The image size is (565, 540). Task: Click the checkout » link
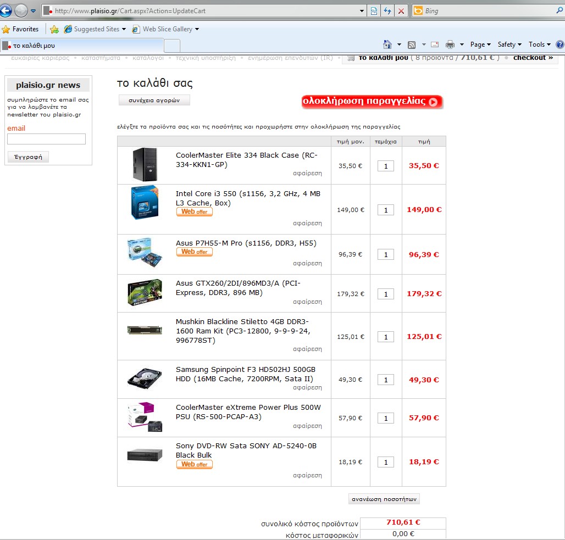pos(533,58)
